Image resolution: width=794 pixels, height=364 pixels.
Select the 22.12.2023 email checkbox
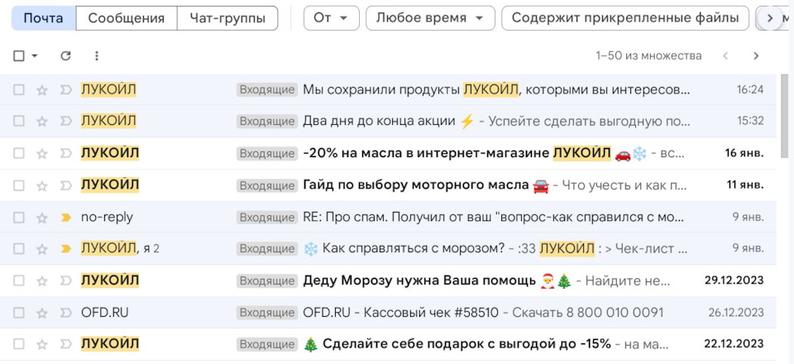pos(19,344)
